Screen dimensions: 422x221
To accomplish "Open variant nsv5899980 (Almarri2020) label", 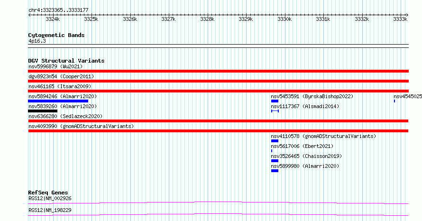I will [x=305, y=166].
